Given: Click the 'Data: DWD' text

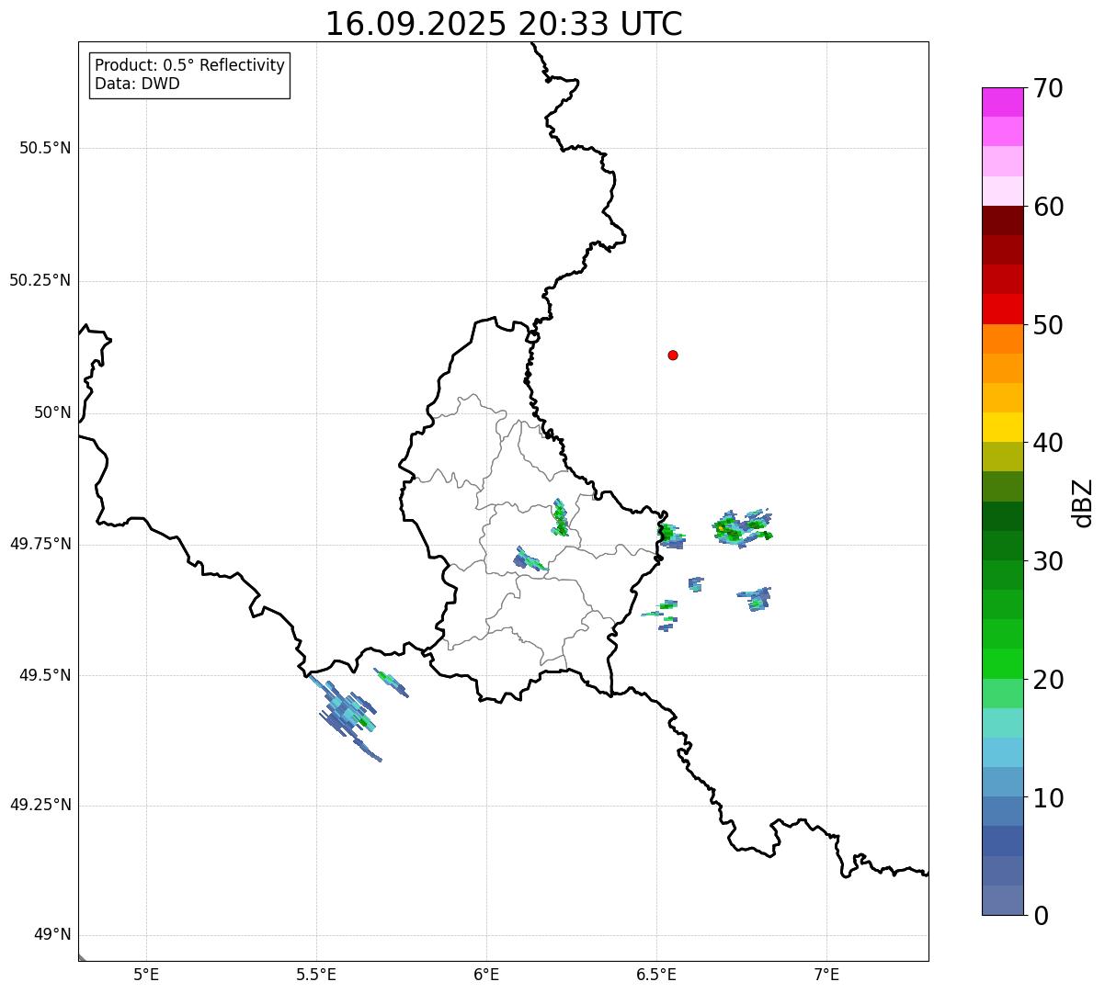Looking at the screenshot, I should click(x=137, y=84).
